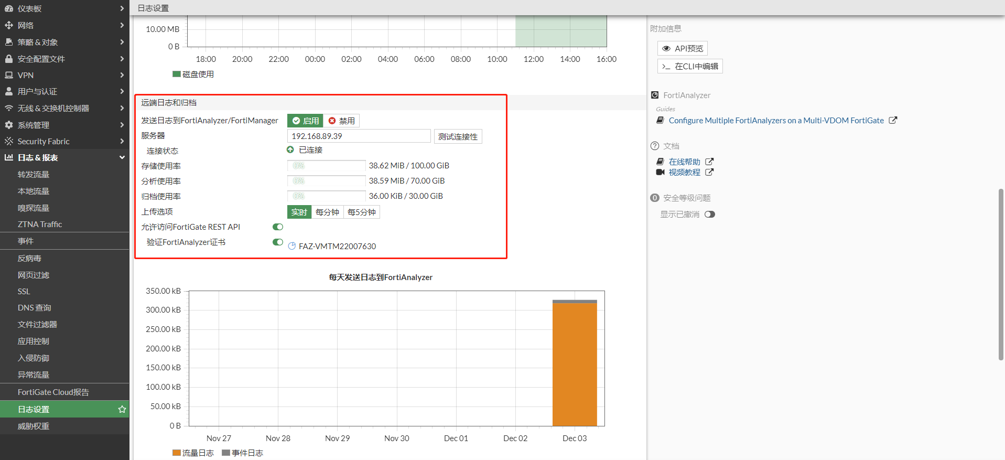Screen dimensions: 1005x460
Task: Select 启用 for sending logs to FortiAnalyzer
Action: coord(305,121)
